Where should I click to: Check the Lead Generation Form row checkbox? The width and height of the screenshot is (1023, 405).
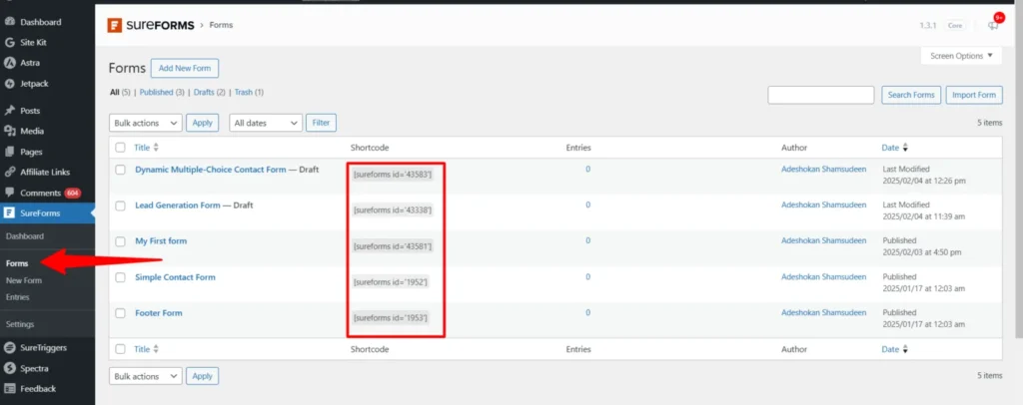[120, 205]
